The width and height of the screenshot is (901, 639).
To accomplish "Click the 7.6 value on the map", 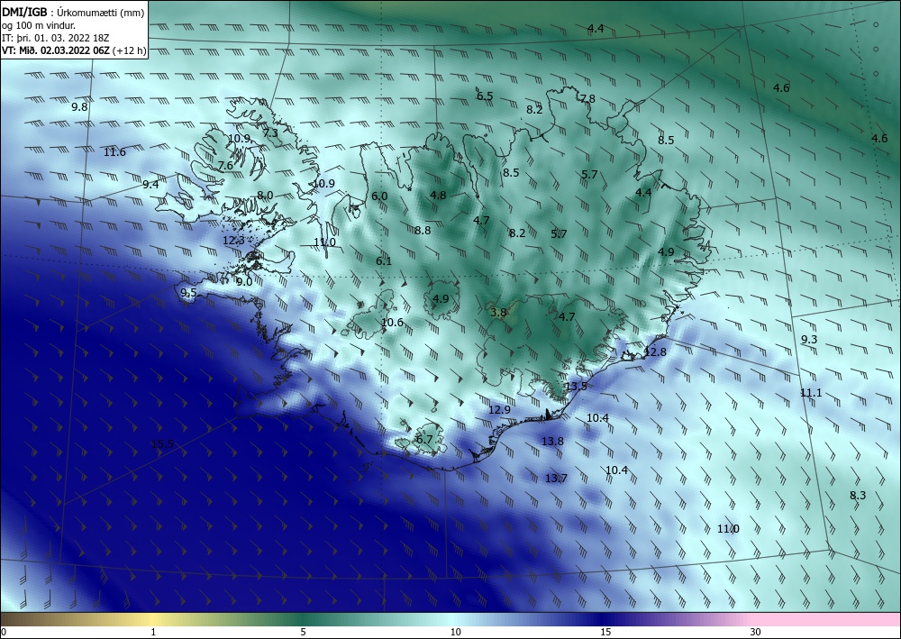I will (225, 166).
